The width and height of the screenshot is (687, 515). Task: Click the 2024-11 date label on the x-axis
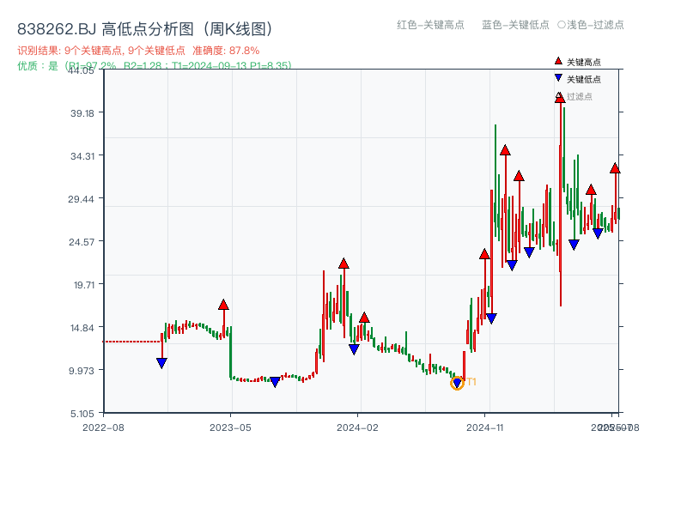click(x=486, y=425)
